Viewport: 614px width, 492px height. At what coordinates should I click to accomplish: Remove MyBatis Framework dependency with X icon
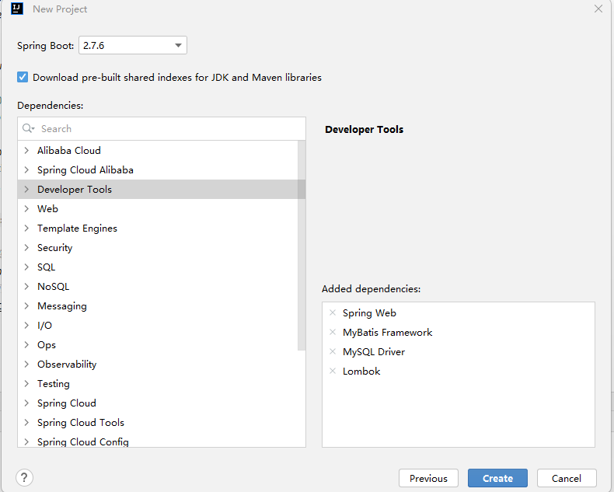[x=333, y=332]
